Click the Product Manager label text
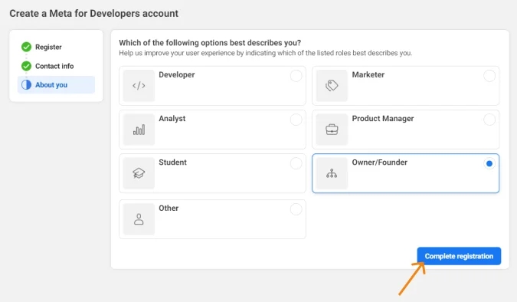Viewport: 517px width, 302px height. point(383,119)
